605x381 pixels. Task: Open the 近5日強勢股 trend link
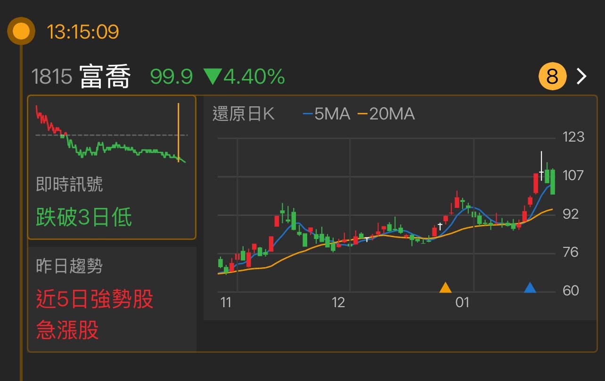pos(94,300)
